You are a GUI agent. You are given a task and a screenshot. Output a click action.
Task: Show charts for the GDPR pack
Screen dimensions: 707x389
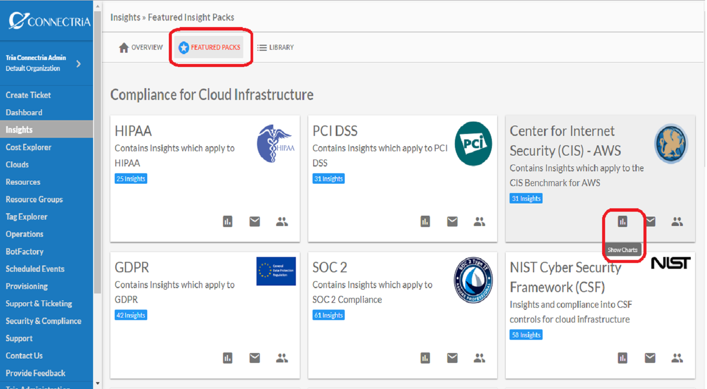[227, 358]
